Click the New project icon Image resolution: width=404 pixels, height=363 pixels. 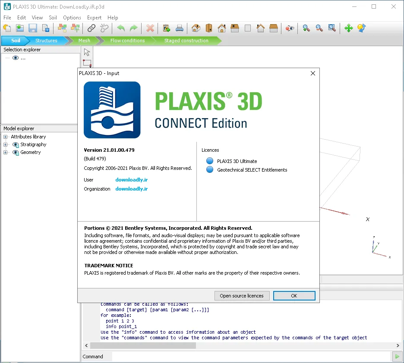[x=7, y=28]
